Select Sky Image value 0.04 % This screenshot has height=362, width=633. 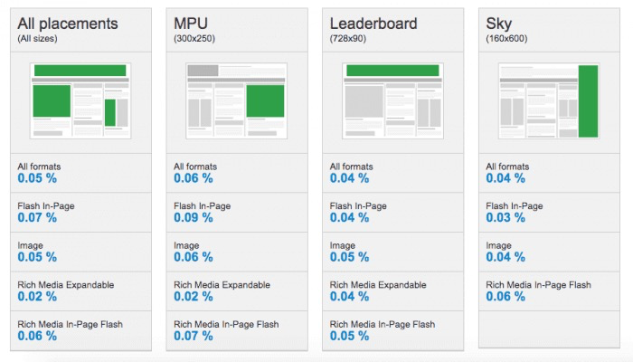(x=506, y=257)
